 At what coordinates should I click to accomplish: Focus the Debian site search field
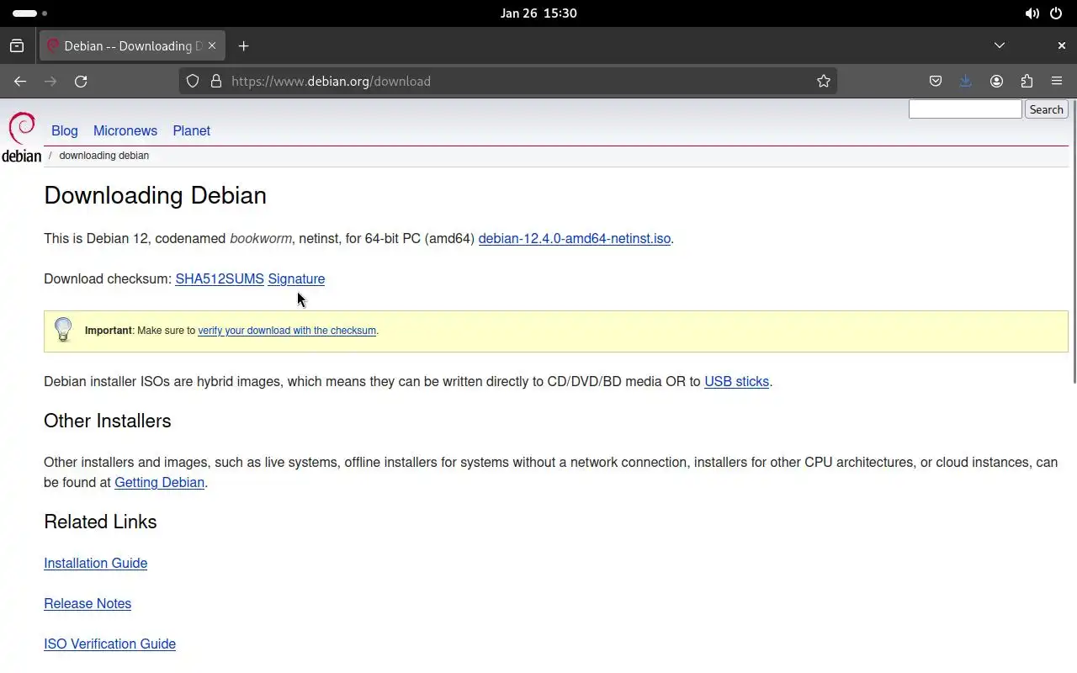tap(965, 109)
